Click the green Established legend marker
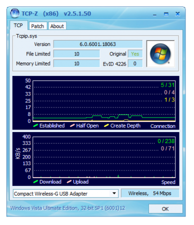The image size is (194, 225). 35,125
